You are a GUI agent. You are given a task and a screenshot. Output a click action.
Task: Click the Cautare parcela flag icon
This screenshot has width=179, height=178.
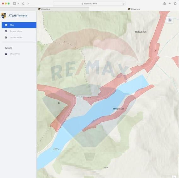[6, 37]
